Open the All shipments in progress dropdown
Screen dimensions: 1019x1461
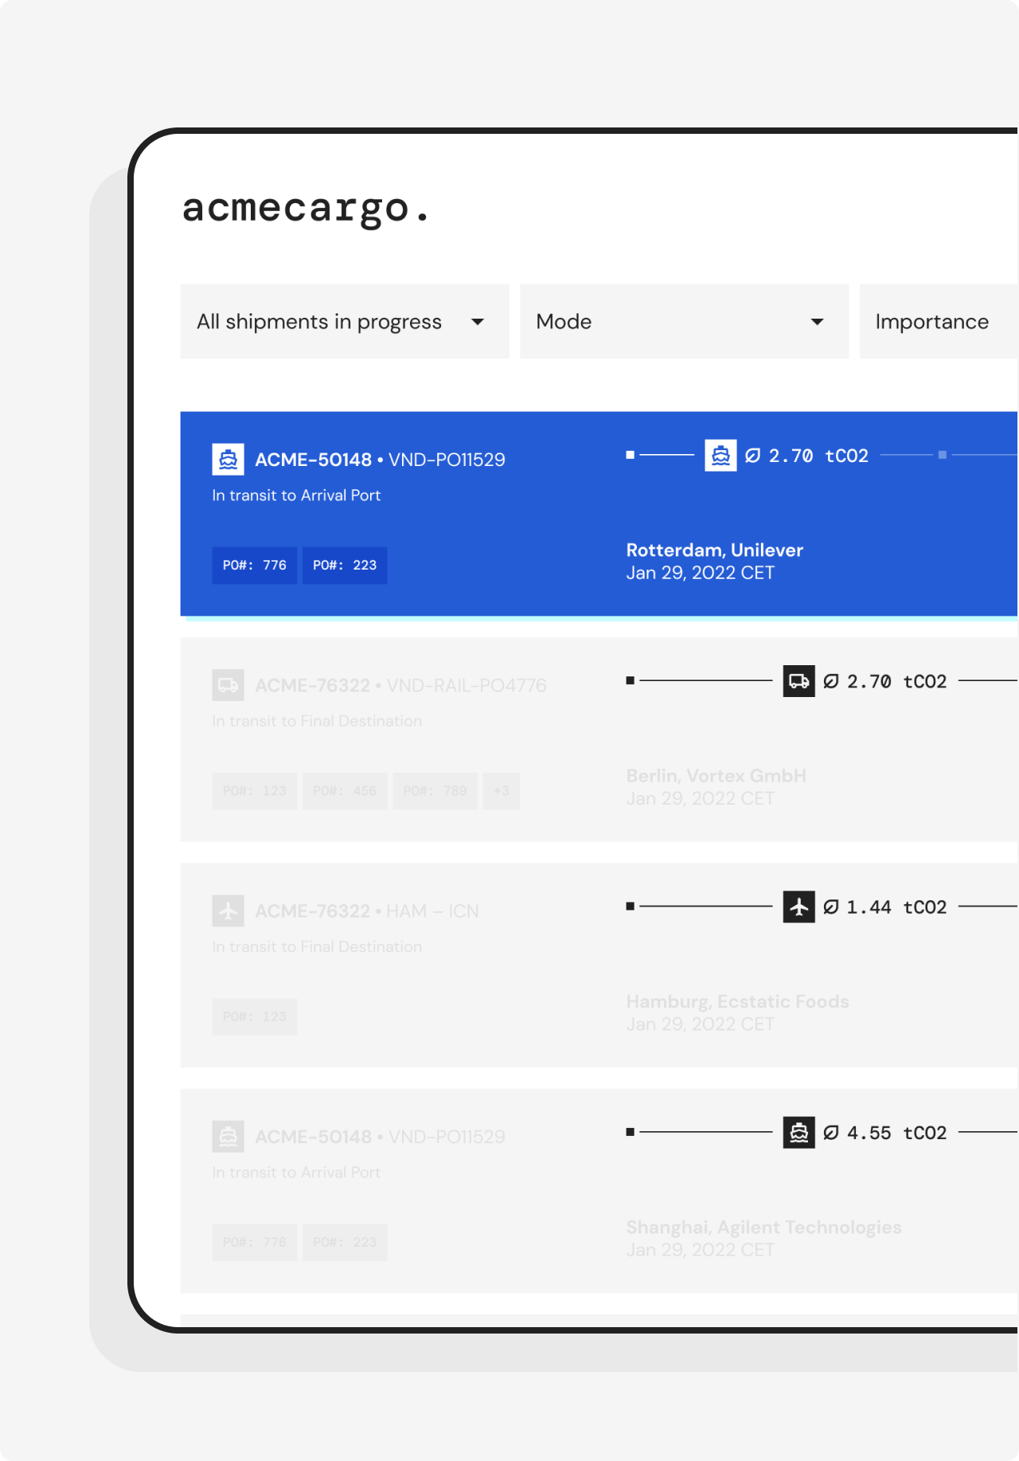tap(344, 322)
